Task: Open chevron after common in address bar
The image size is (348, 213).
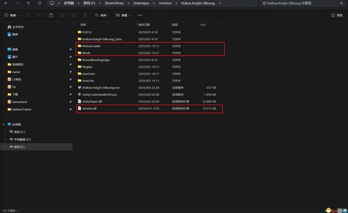Action: (x=176, y=3)
